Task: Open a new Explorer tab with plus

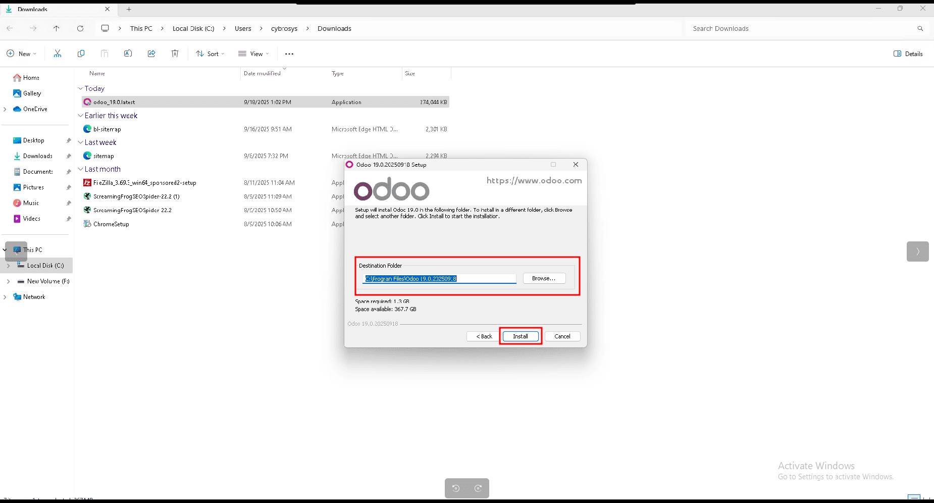Action: point(129,9)
